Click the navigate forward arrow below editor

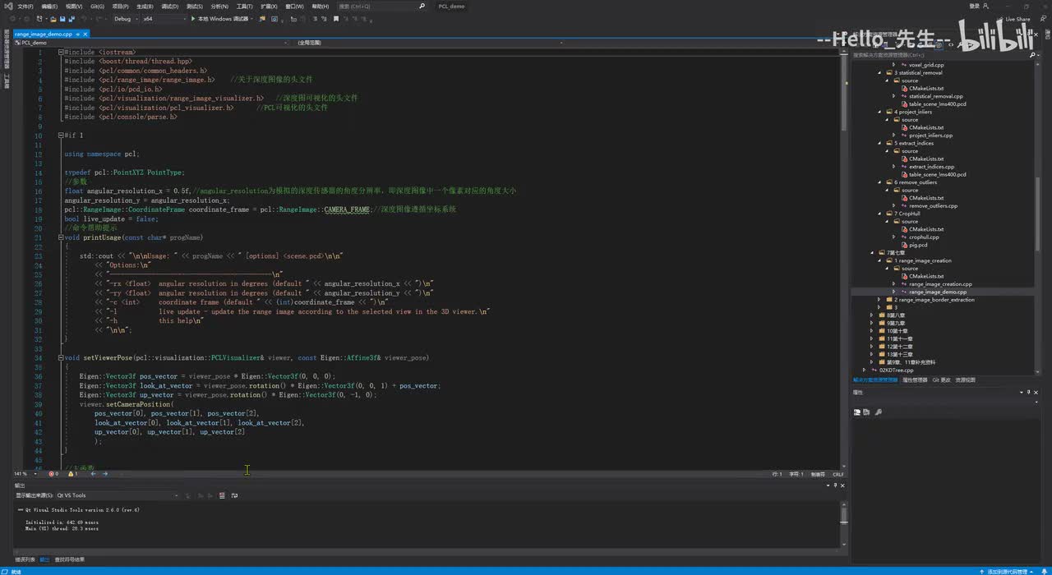104,474
